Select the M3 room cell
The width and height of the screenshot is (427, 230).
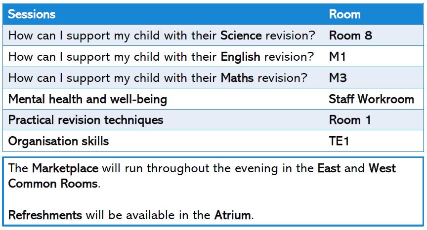pyautogui.click(x=338, y=78)
